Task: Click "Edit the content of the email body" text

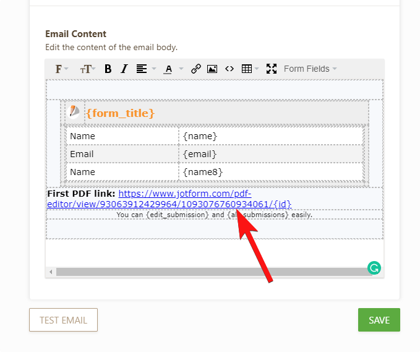Action: pos(111,48)
